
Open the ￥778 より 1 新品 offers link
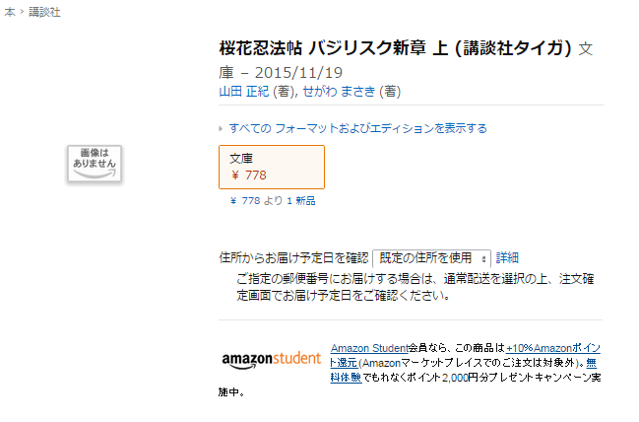(273, 200)
